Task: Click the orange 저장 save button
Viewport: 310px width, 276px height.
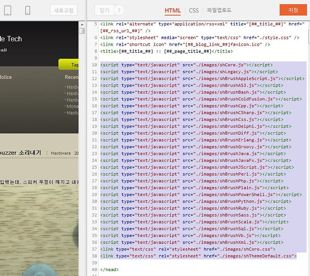Action: tap(293, 10)
